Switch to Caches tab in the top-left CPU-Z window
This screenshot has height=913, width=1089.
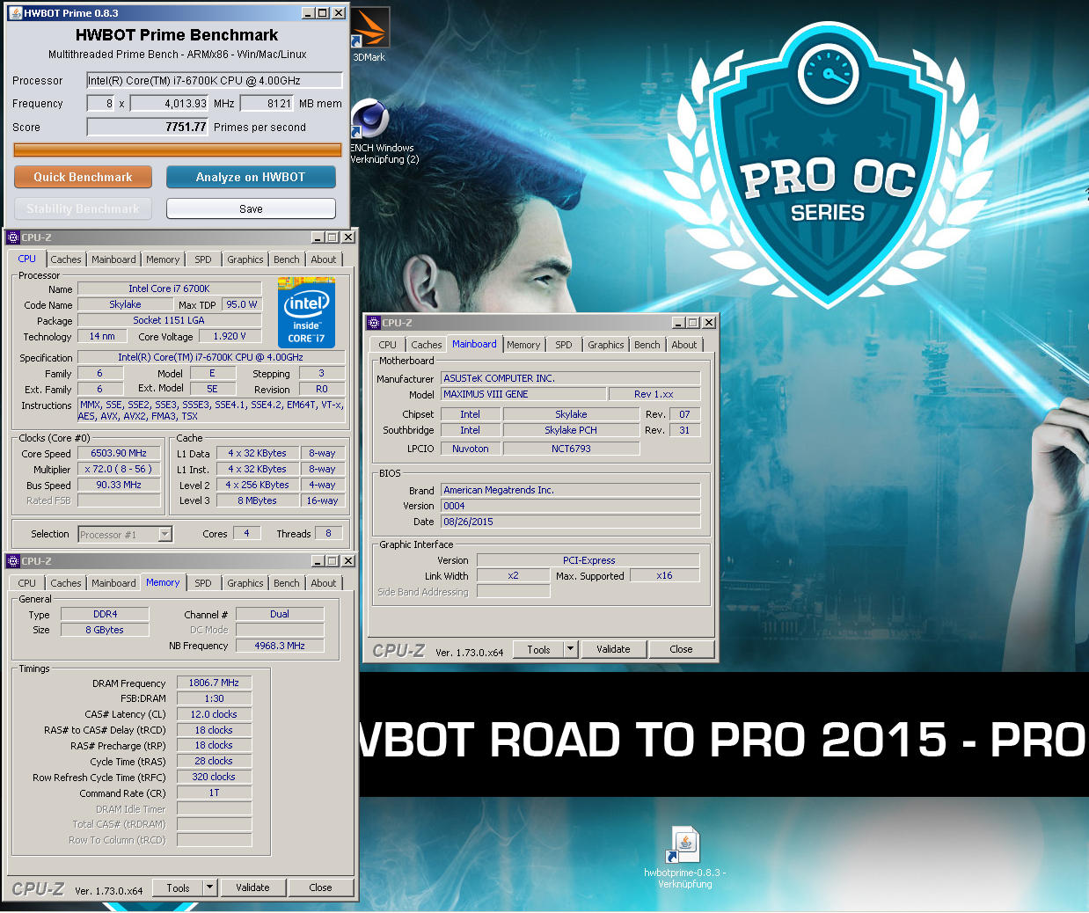(x=66, y=259)
